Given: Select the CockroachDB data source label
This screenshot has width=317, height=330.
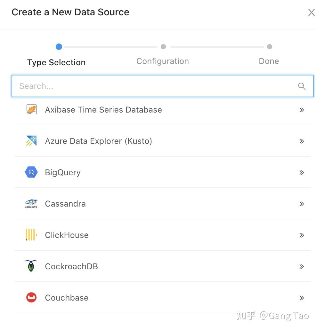Looking at the screenshot, I should [71, 266].
